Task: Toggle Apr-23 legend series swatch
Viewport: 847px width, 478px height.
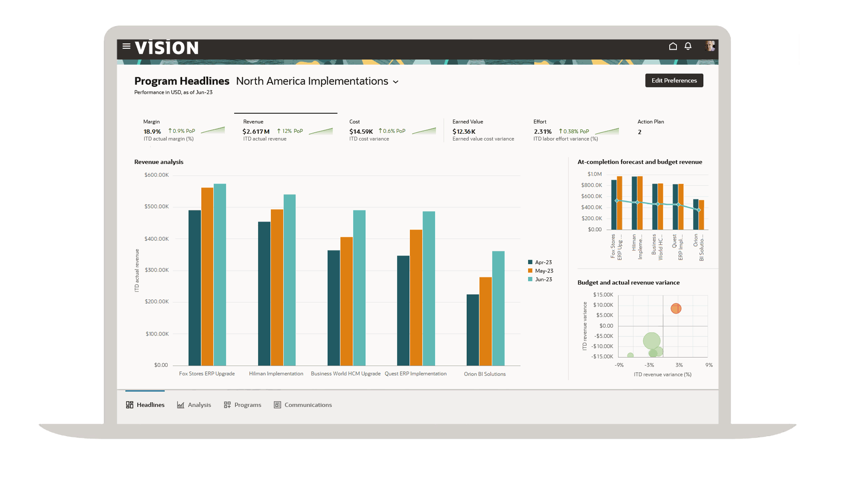Action: pyautogui.click(x=530, y=262)
